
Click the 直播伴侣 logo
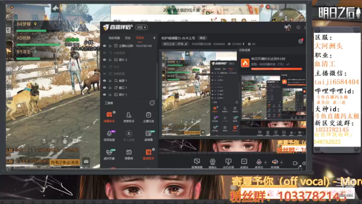pos(118,27)
